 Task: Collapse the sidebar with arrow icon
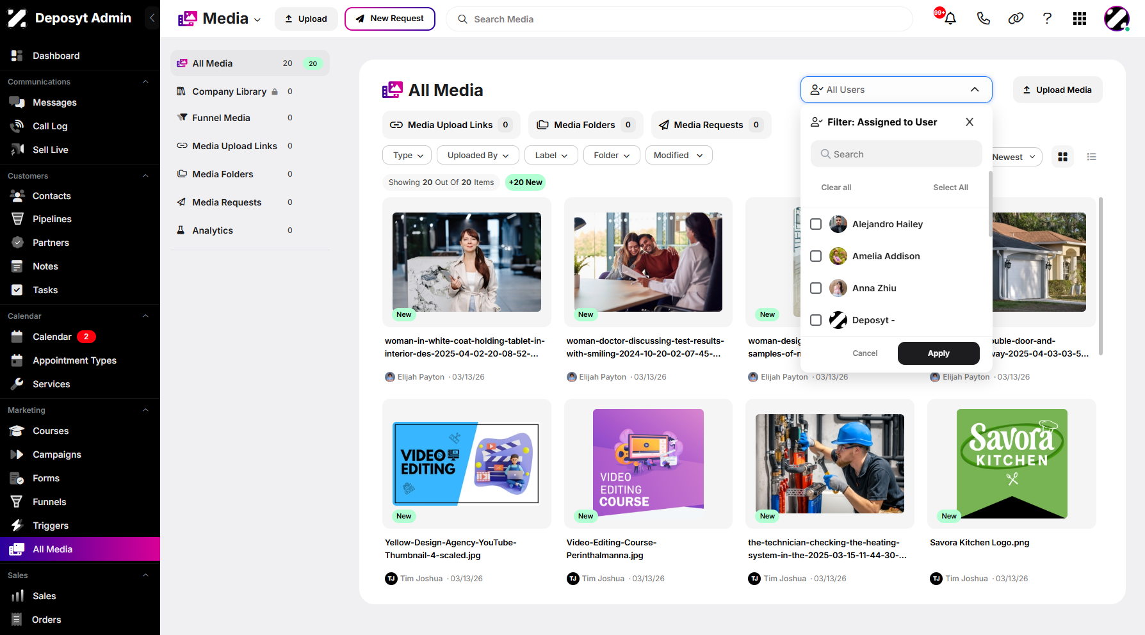point(152,18)
